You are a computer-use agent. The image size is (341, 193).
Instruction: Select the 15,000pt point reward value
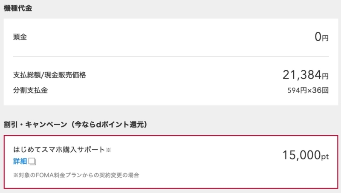(306, 155)
